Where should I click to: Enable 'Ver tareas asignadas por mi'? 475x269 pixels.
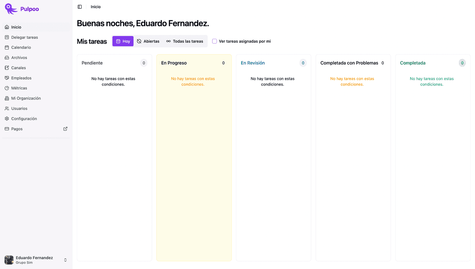tap(214, 41)
